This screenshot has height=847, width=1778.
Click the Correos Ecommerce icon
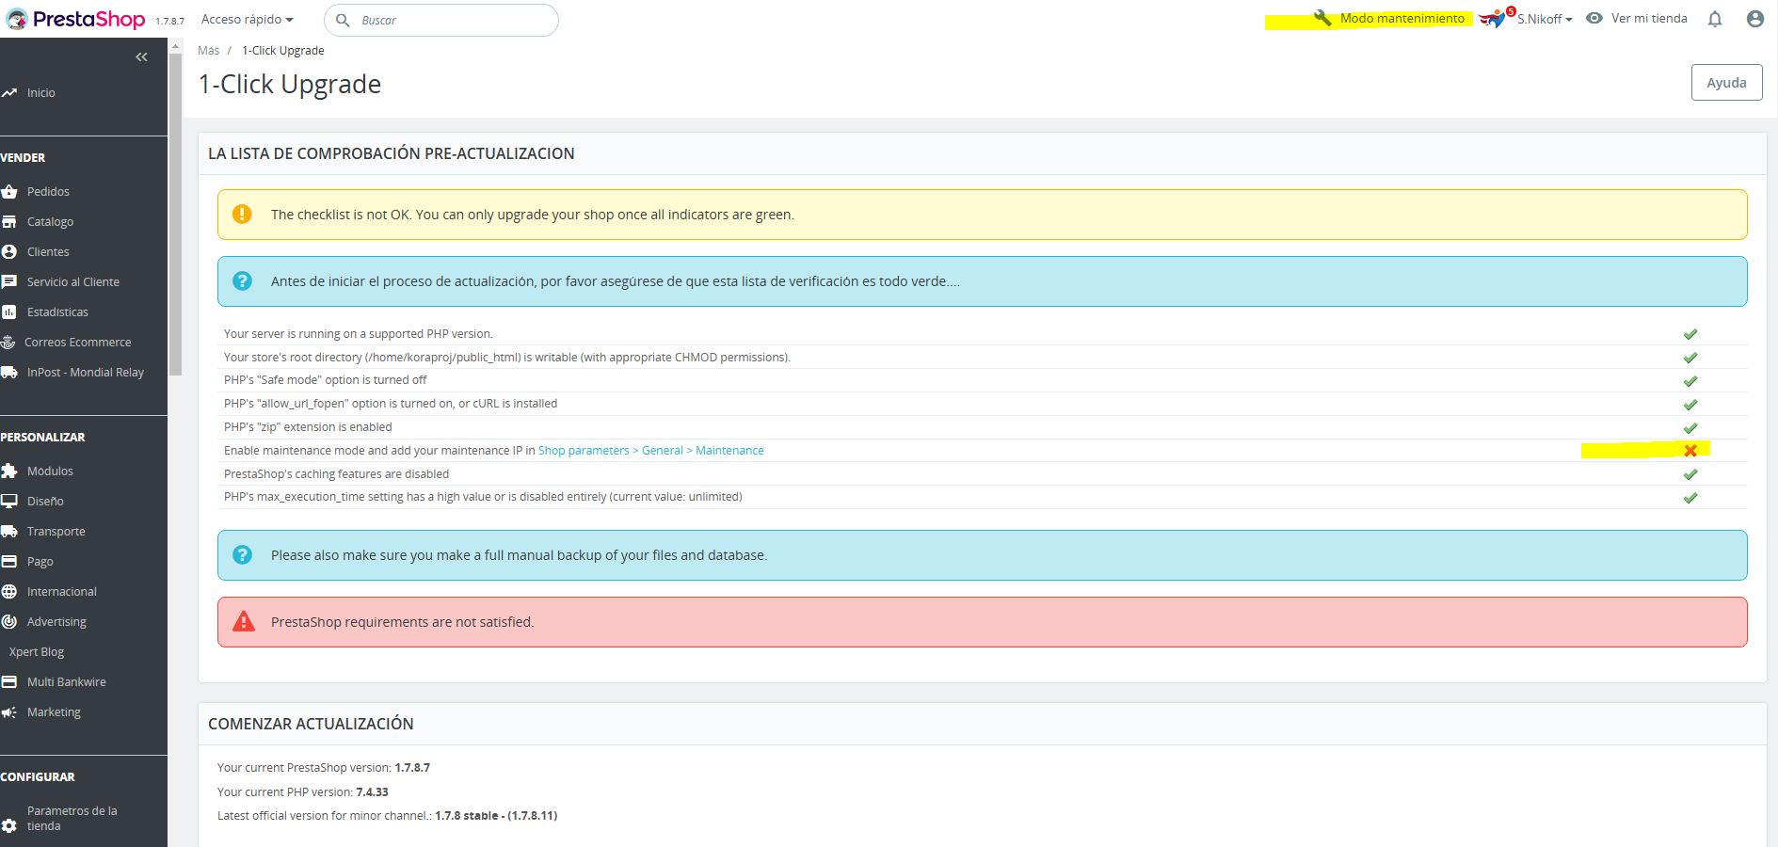[8, 342]
